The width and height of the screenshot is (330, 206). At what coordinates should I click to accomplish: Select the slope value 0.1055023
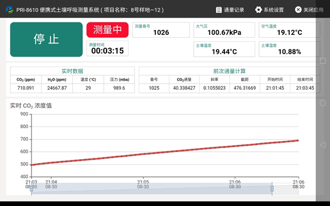214,88
